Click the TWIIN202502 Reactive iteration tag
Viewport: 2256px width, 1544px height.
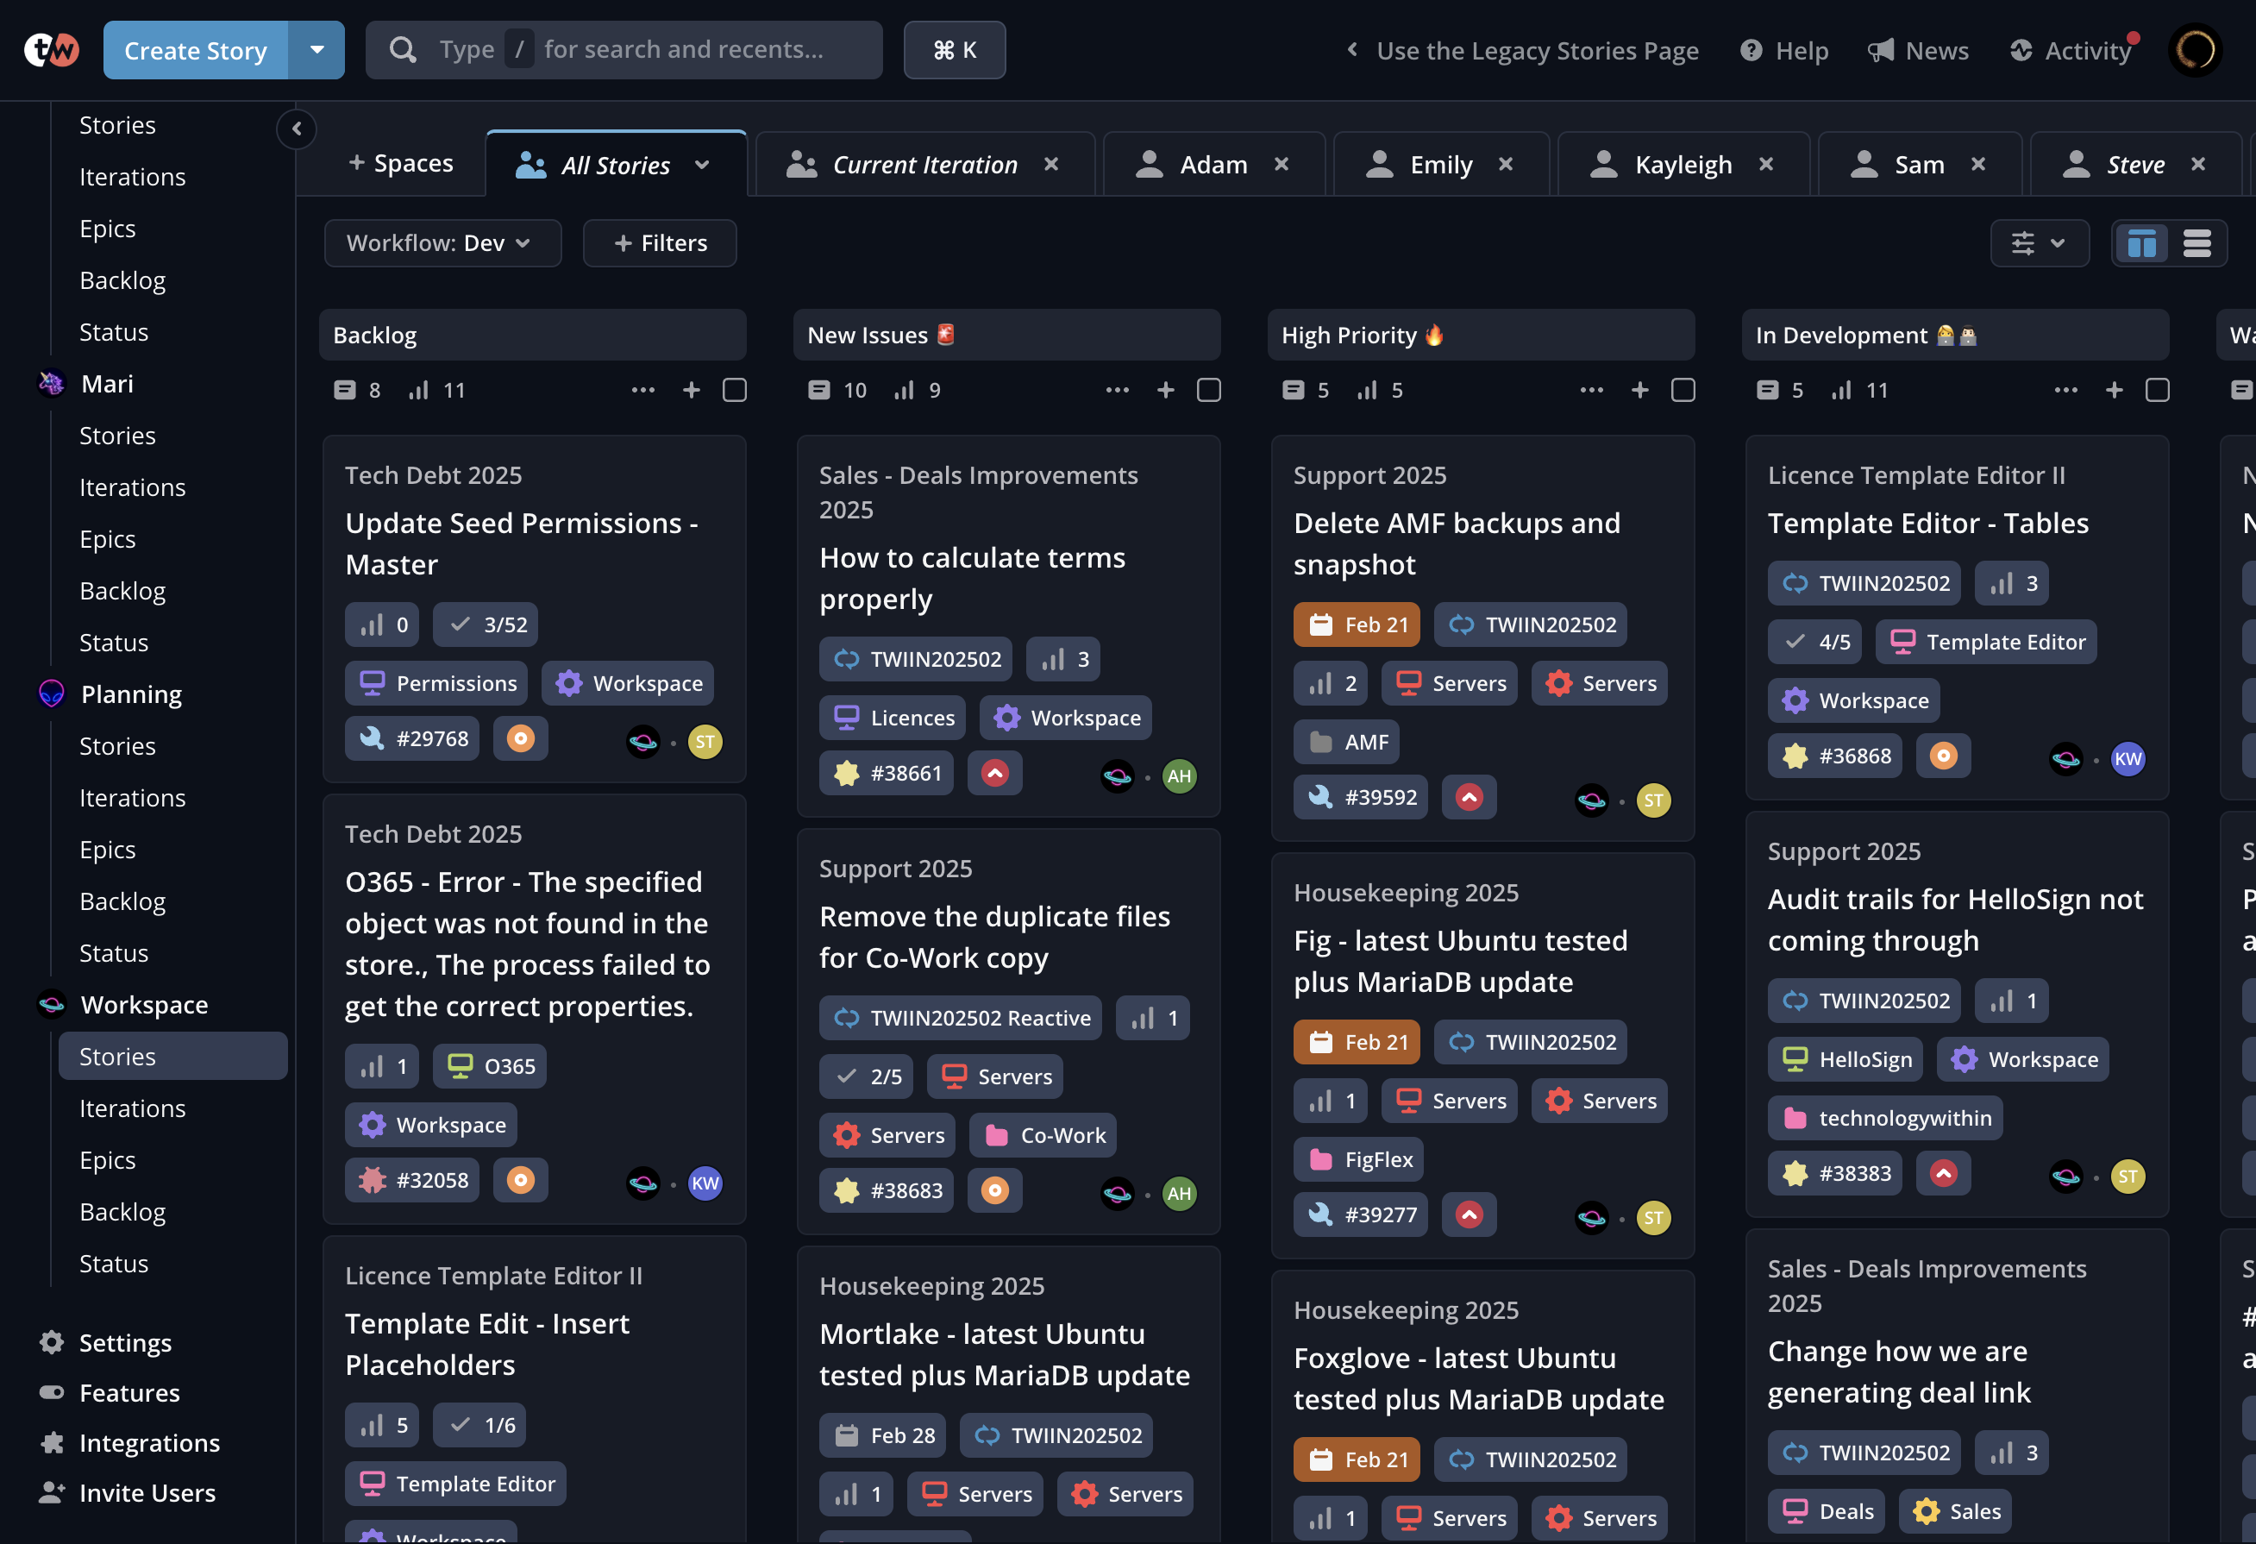point(960,1018)
